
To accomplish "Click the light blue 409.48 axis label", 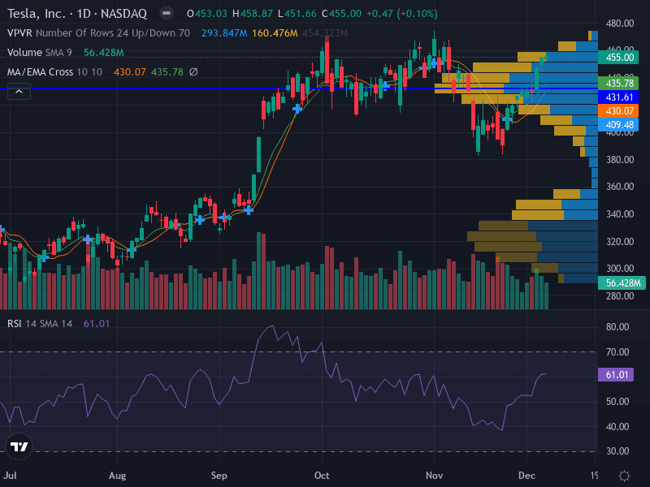I will (619, 125).
